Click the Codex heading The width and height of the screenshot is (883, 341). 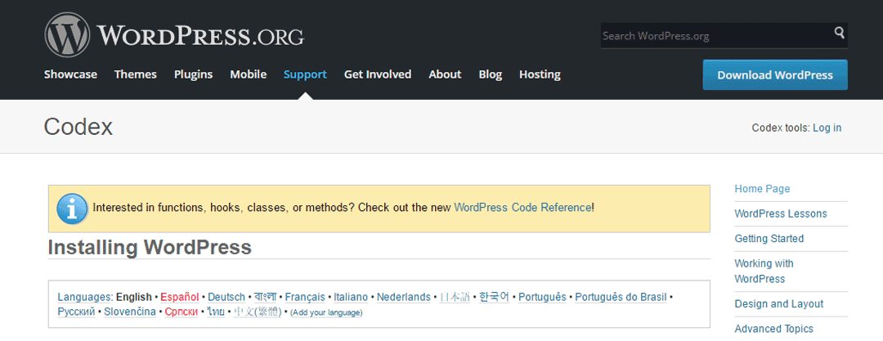click(78, 127)
